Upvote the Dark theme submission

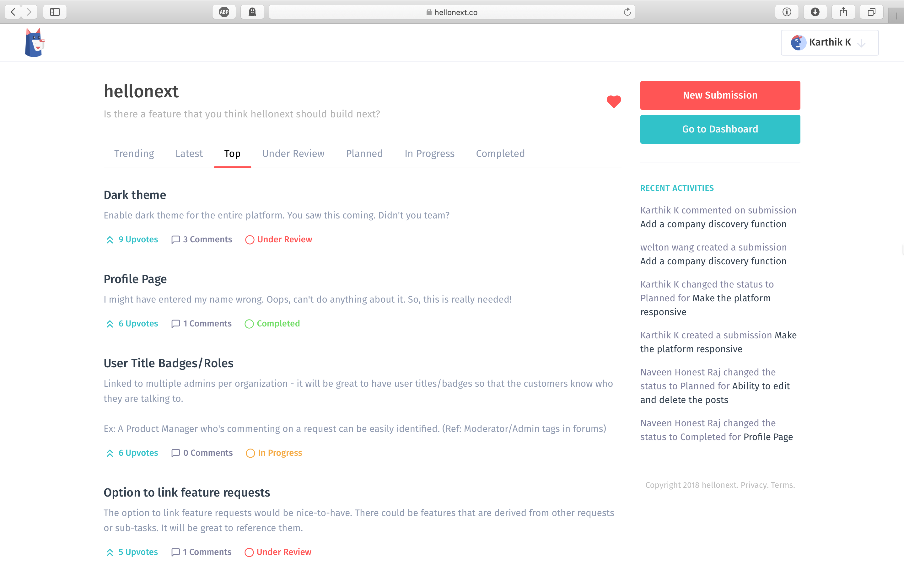(132, 239)
